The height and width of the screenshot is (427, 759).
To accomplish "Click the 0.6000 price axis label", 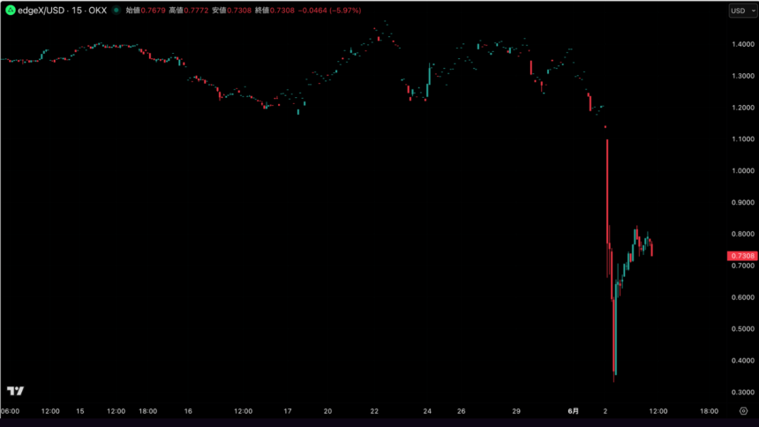I will (x=743, y=297).
